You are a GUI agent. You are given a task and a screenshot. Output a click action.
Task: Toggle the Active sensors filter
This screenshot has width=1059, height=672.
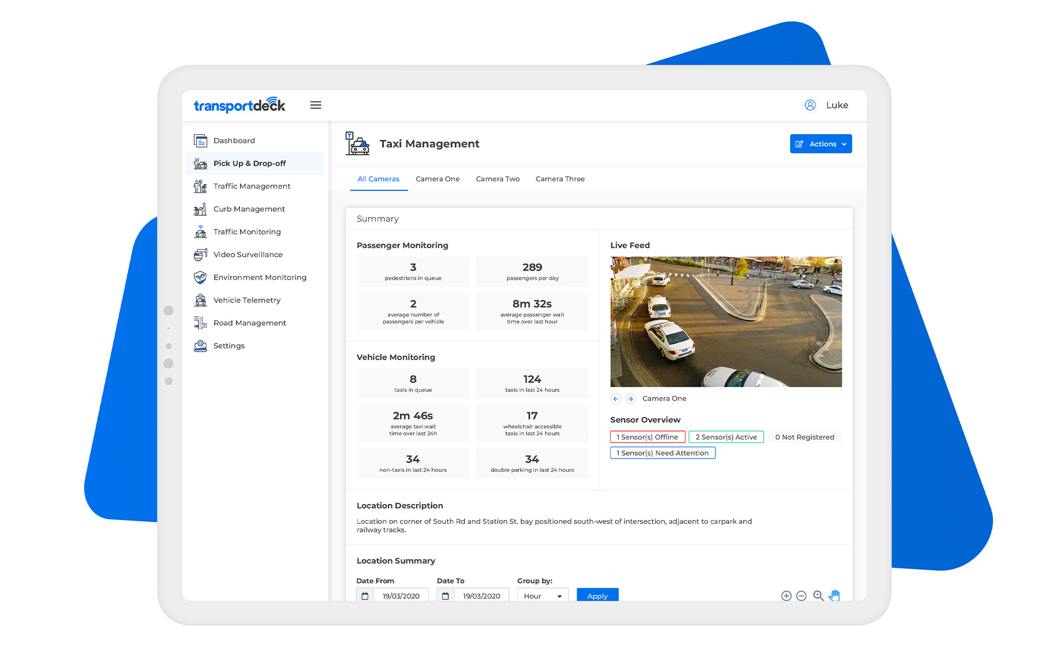coord(726,437)
